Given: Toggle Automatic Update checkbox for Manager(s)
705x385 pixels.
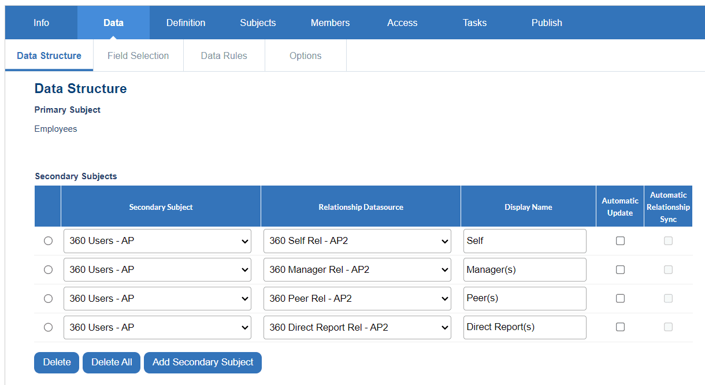Looking at the screenshot, I should [620, 270].
